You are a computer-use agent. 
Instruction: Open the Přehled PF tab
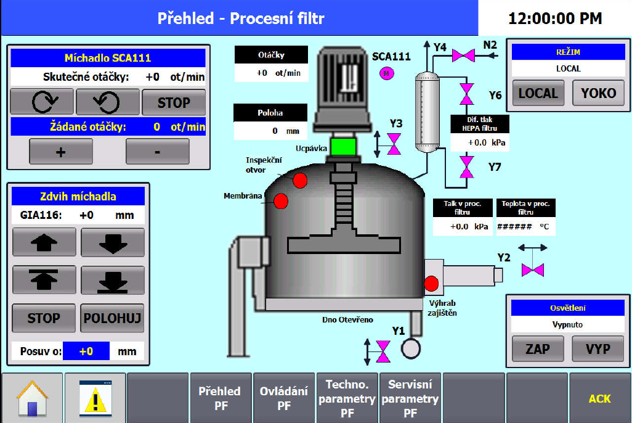point(221,396)
